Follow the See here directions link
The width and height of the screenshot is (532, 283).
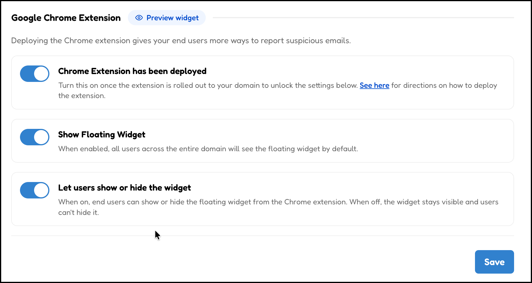[x=374, y=85]
